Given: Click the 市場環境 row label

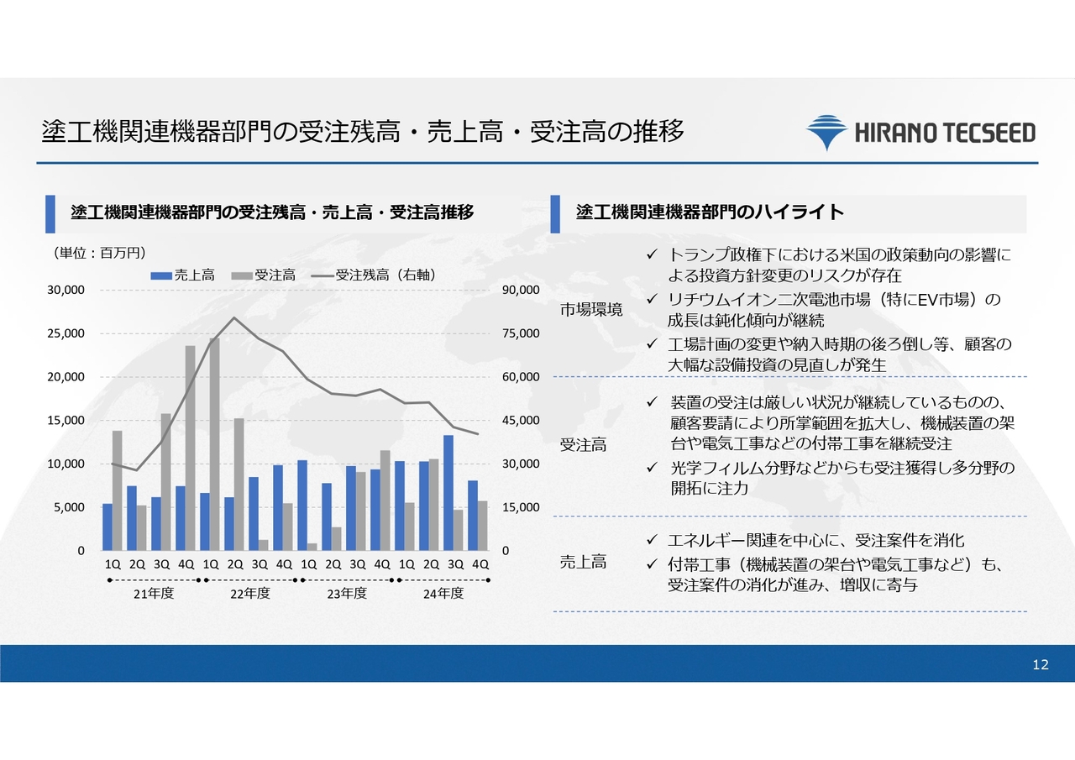Looking at the screenshot, I should [591, 311].
